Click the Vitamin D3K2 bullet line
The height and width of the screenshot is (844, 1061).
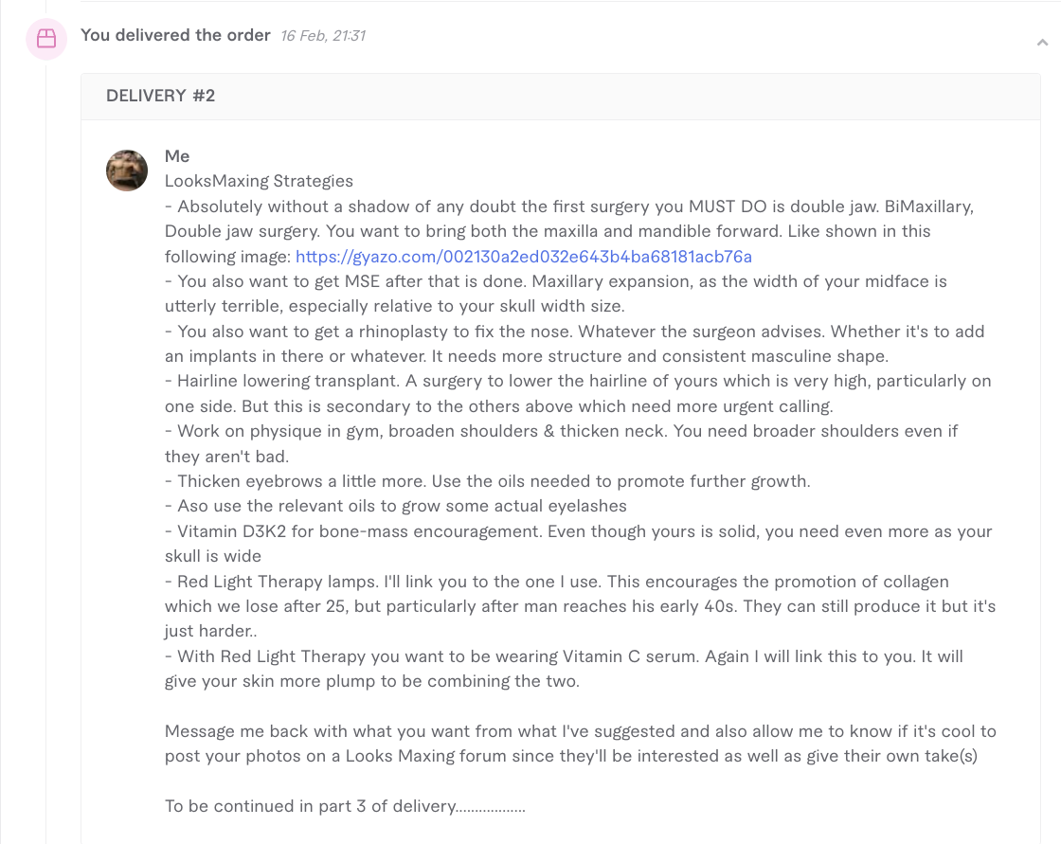[579, 544]
